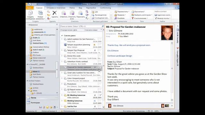The width and height of the screenshot is (205, 115).
Task: Switch to the Надстройки ribbon tab
Action: (x=91, y=8)
